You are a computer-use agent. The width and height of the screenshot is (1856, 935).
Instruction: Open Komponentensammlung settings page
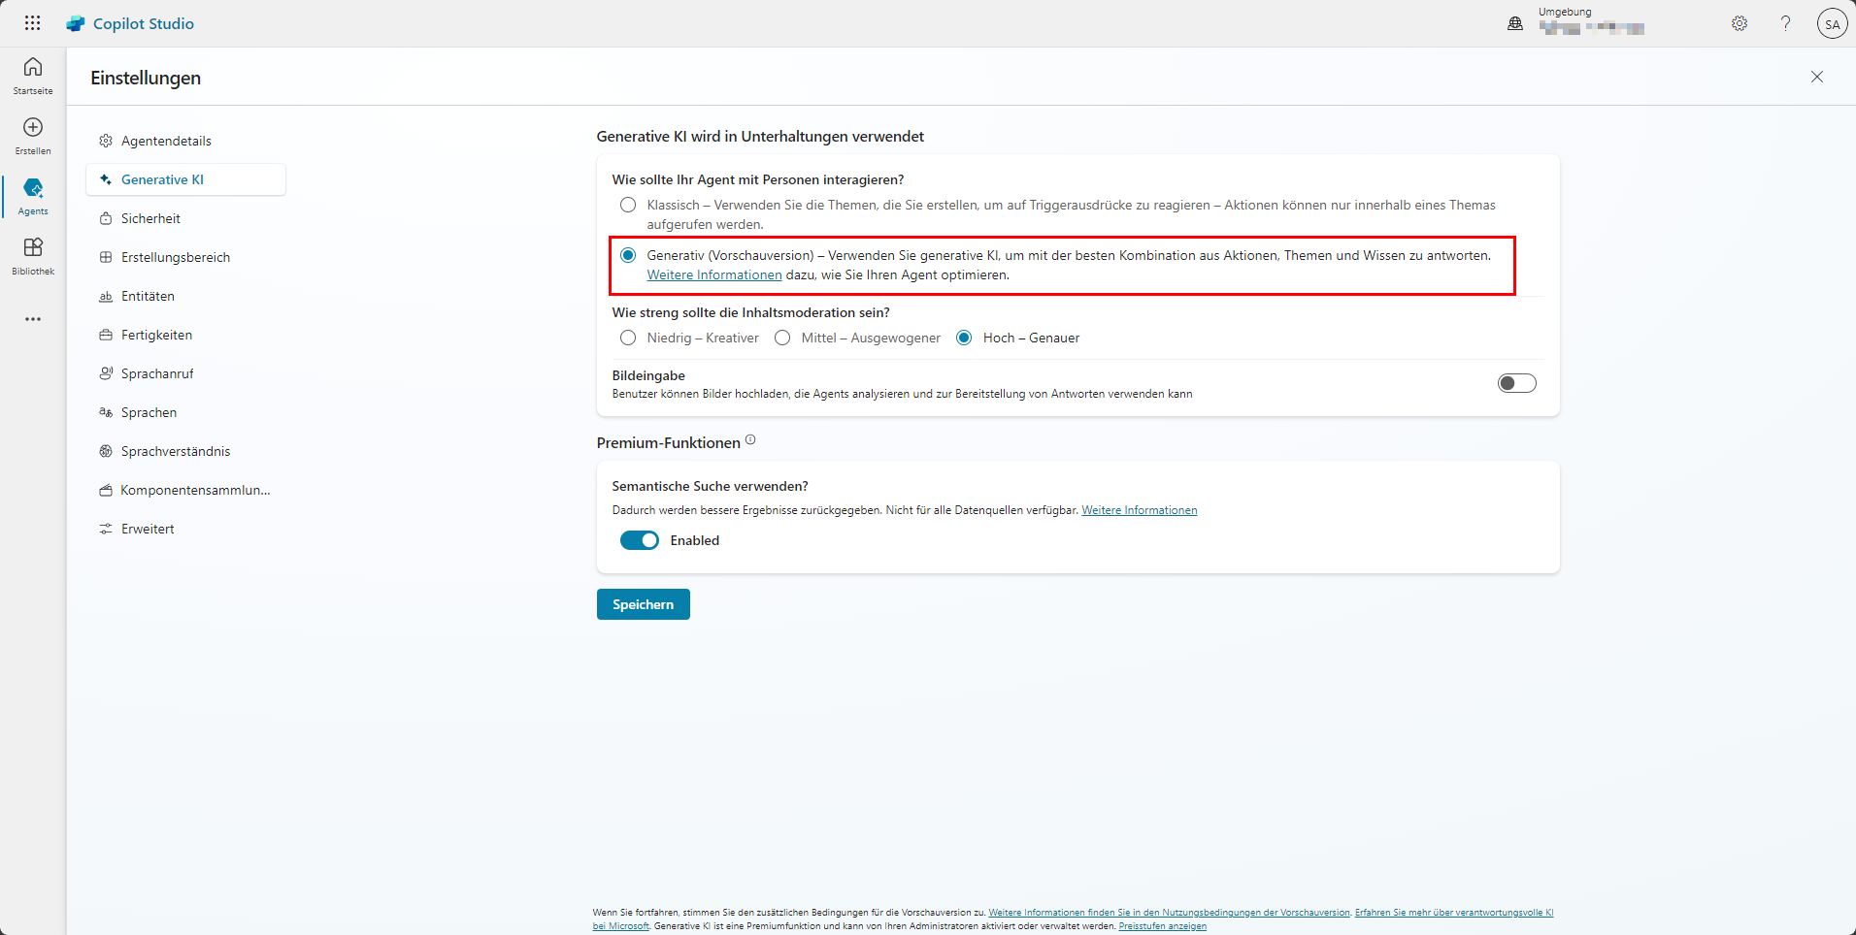tap(185, 490)
